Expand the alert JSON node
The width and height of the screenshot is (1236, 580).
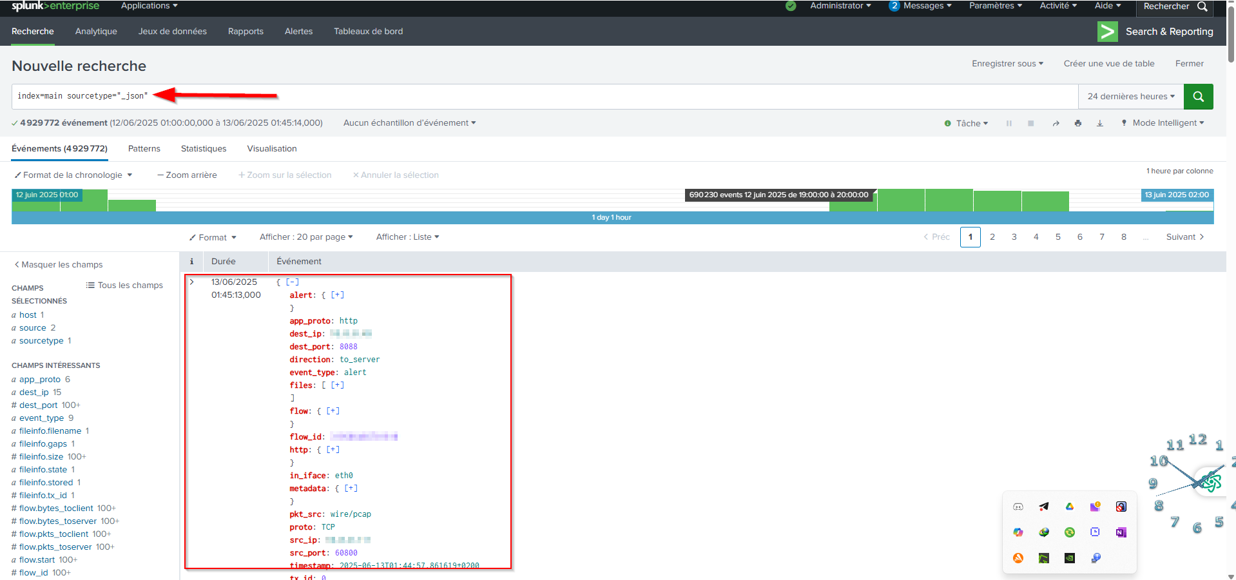337,295
